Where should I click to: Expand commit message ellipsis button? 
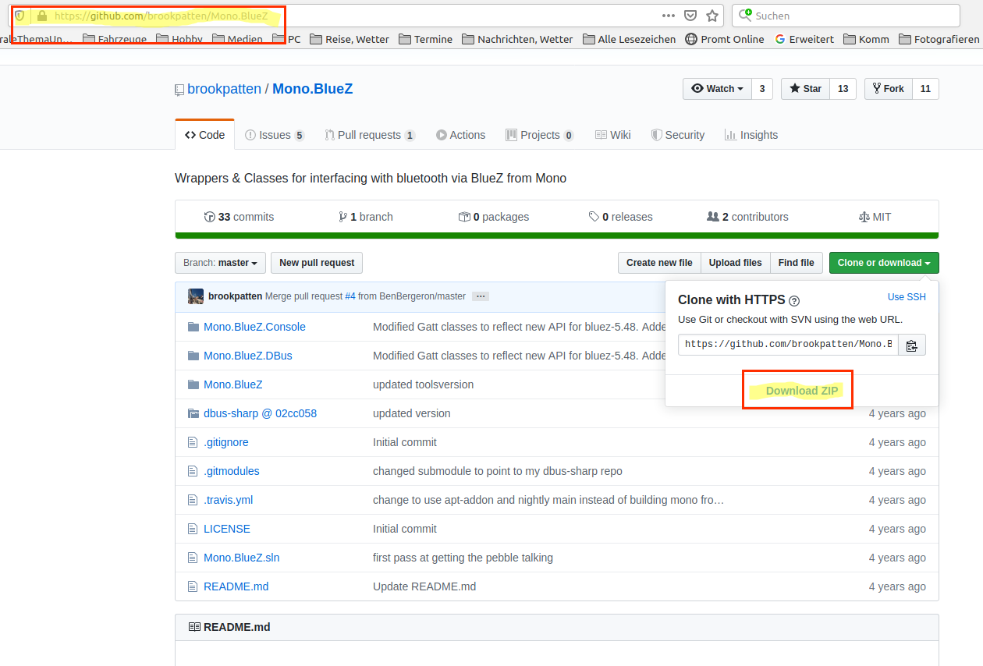click(481, 296)
